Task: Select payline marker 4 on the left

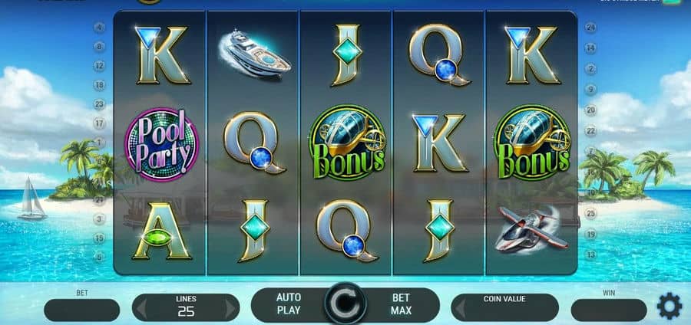Action: 100,28
